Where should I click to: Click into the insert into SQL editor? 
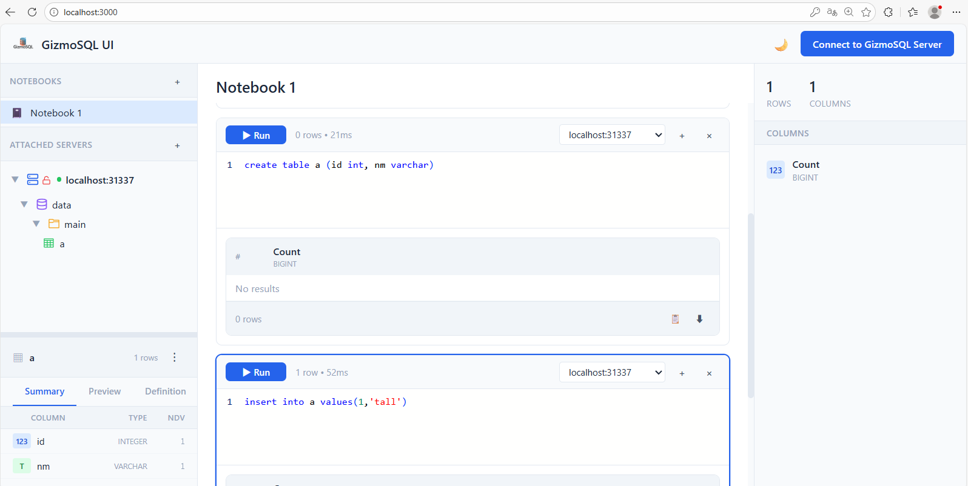[x=472, y=427]
